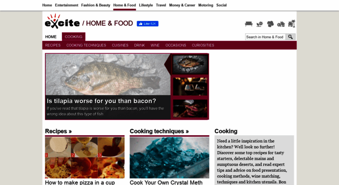
Task: Go to the WINE submenu item
Action: 155,45
